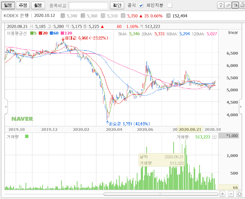Click the 이동평균선 moving average label

pyautogui.click(x=17, y=33)
